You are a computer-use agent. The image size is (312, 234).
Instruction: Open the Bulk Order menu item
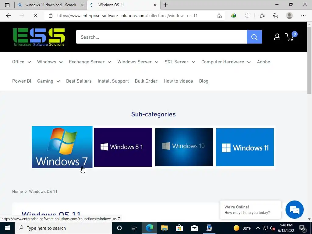[x=146, y=81]
